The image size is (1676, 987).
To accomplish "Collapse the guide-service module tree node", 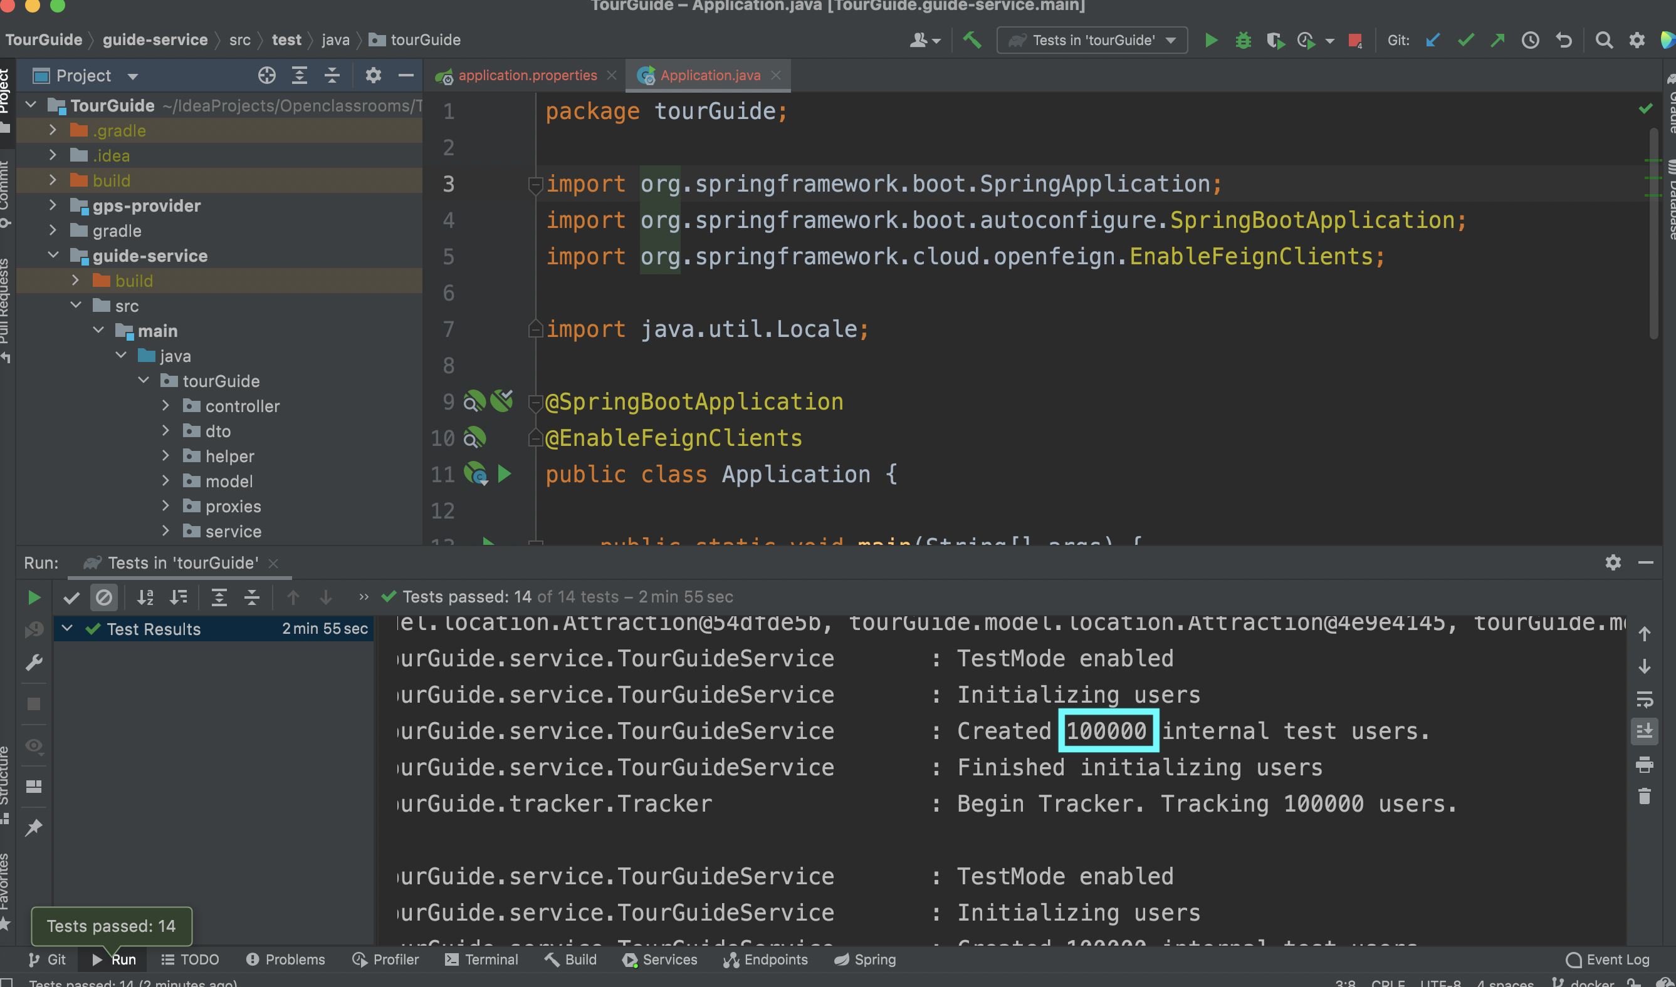I will 53,256.
